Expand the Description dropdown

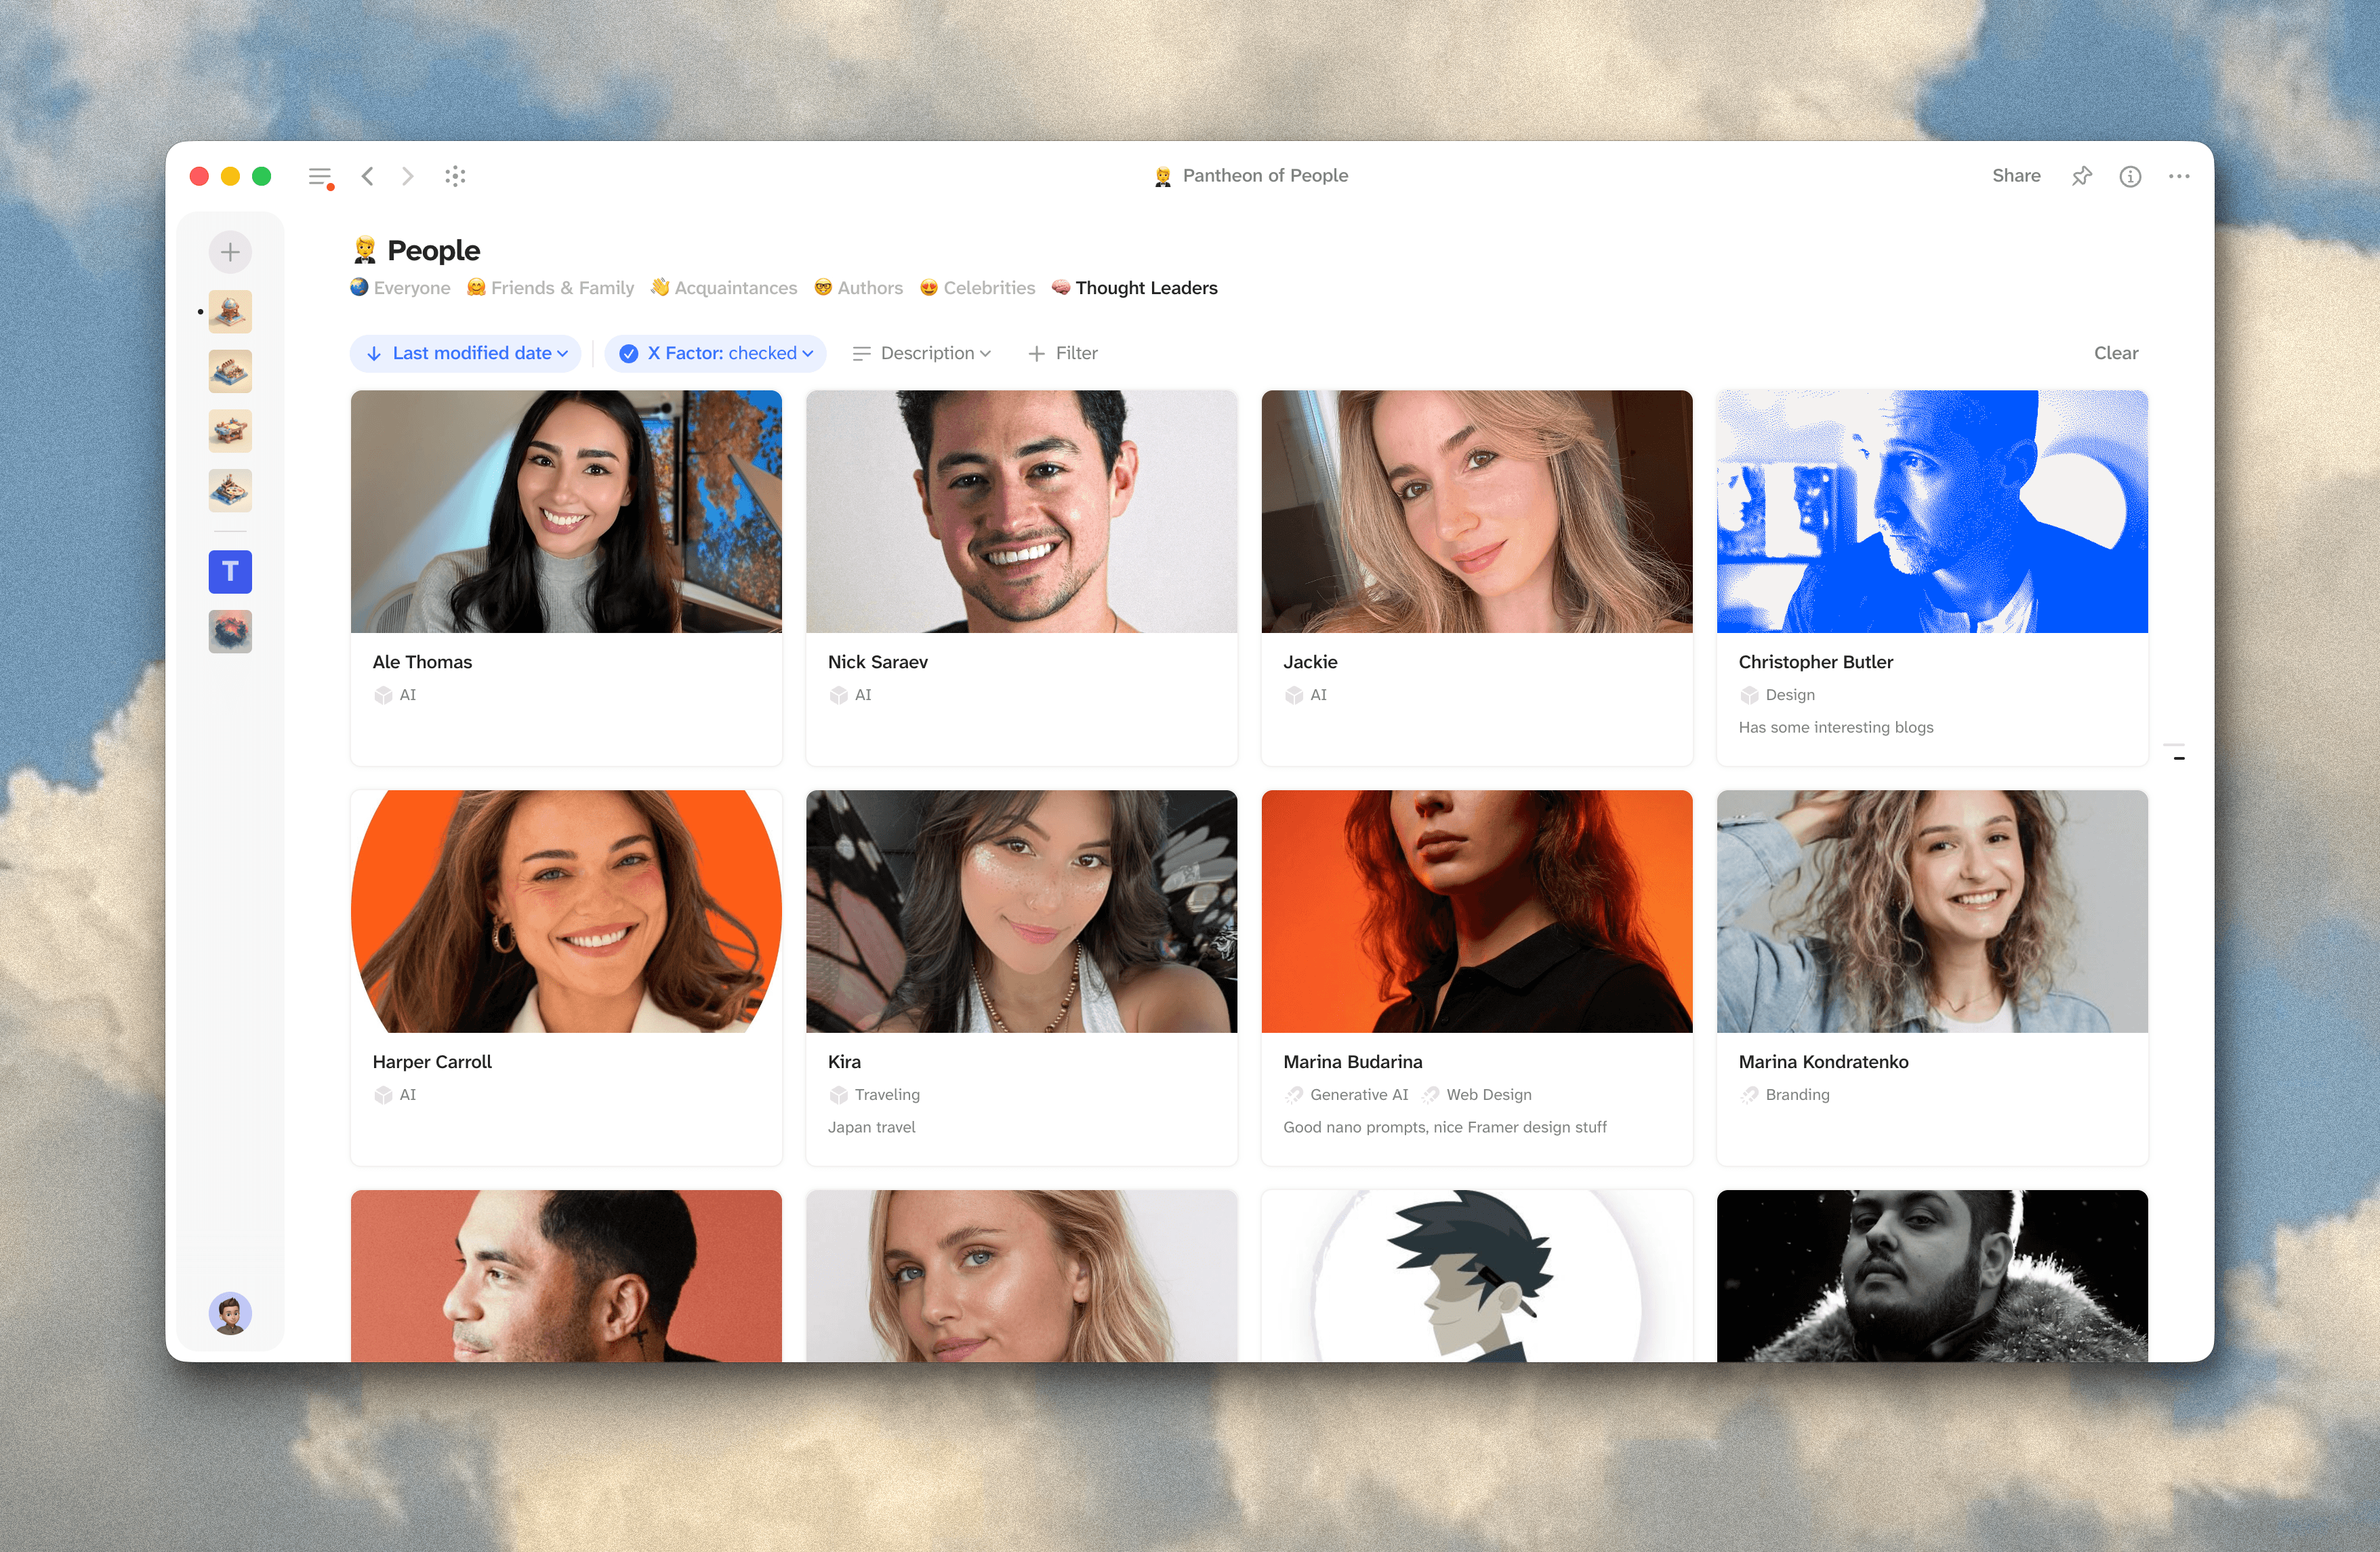coord(921,353)
